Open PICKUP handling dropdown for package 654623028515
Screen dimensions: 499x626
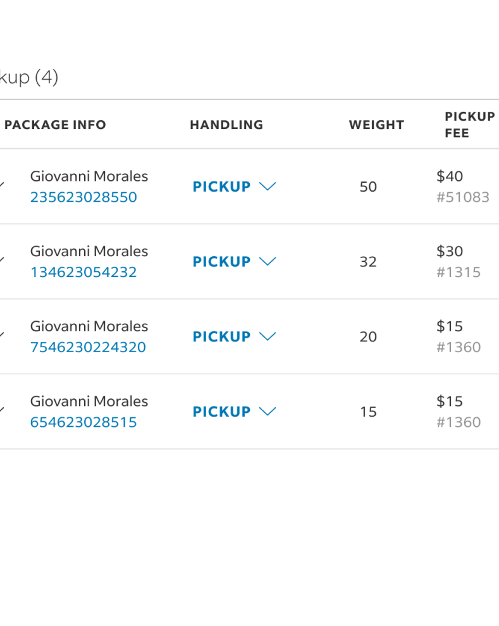pyautogui.click(x=234, y=412)
